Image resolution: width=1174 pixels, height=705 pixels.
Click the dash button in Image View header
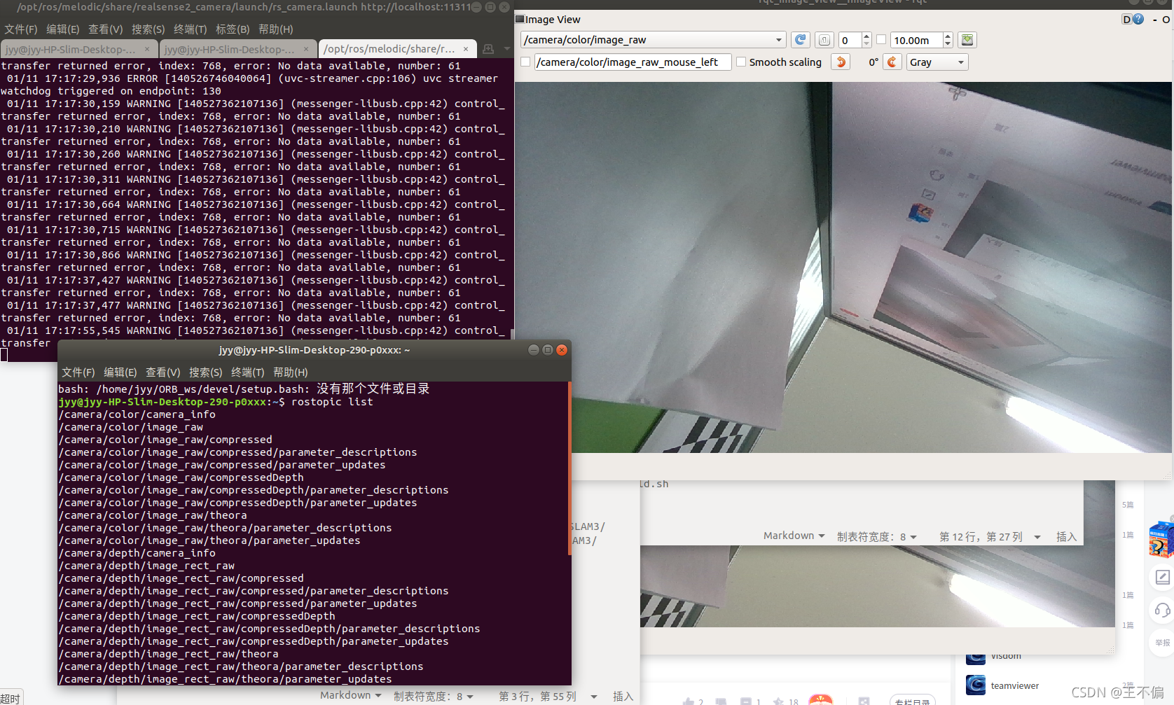click(x=1154, y=20)
